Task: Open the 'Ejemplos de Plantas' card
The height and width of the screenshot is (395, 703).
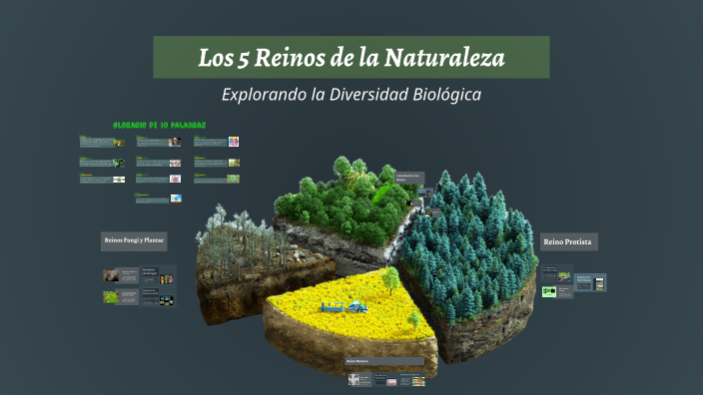Action: (x=158, y=297)
